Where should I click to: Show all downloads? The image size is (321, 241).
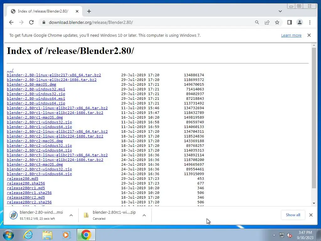[x=293, y=215]
